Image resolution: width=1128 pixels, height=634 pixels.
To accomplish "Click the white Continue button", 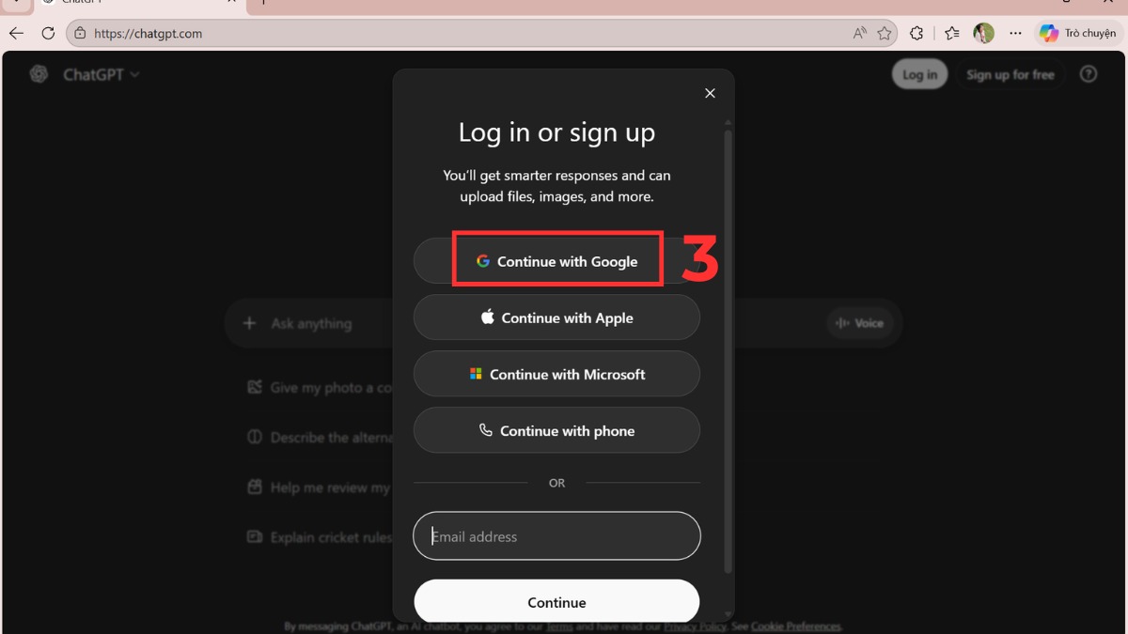I will tap(556, 601).
